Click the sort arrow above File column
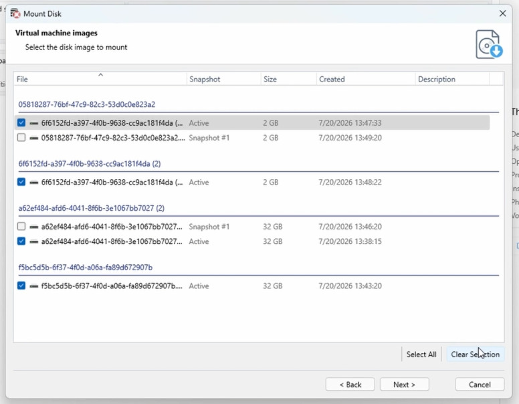This screenshot has height=404, width=519. 100,75
